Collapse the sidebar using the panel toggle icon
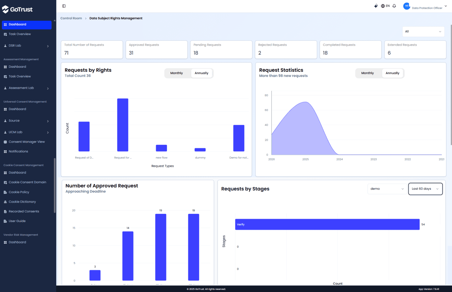This screenshot has width=452, height=292. click(x=64, y=6)
